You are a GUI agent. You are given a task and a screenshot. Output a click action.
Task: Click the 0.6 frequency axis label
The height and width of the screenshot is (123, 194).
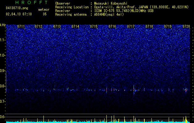[3, 117]
